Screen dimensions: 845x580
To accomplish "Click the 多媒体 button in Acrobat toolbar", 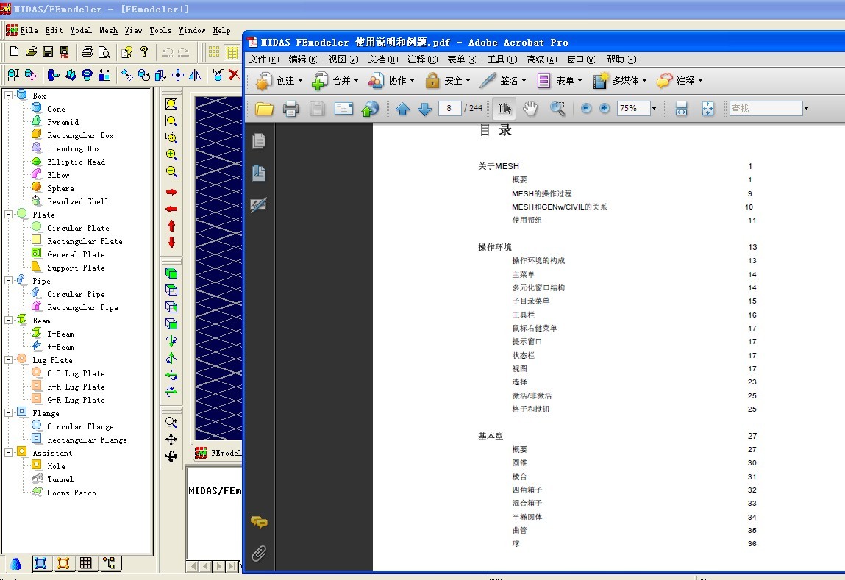I will pyautogui.click(x=620, y=81).
